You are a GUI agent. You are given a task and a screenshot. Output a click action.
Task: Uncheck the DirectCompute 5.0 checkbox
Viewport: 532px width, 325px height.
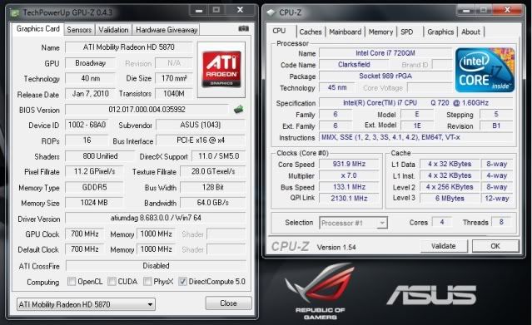182,281
